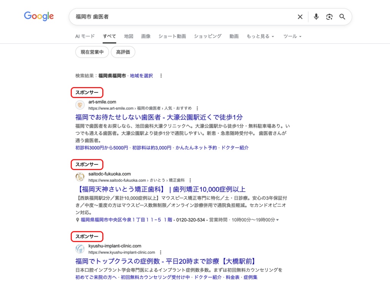
Task: Click the saitodc-fukuoka.com favicon
Action: 80,177
